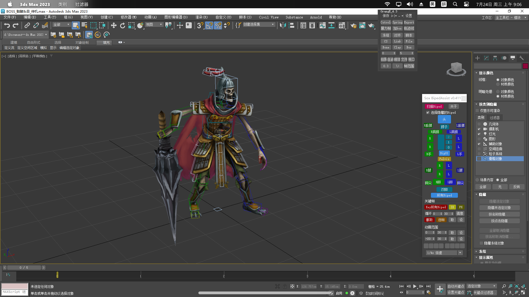Uncheck the 摄影机 category checkbox
The width and height of the screenshot is (529, 297).
(x=479, y=129)
